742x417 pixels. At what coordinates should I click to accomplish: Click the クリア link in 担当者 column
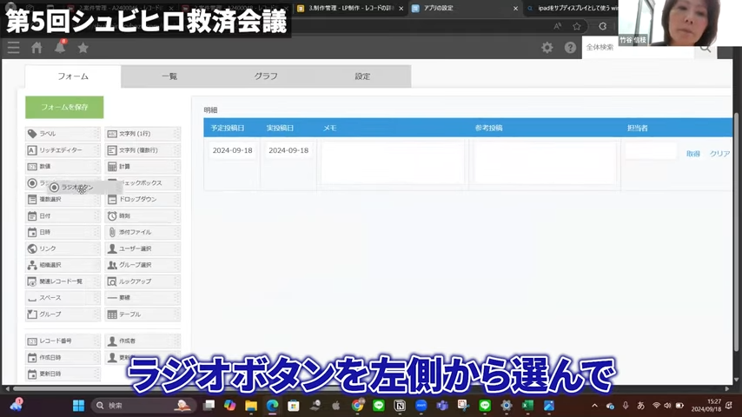pos(719,154)
